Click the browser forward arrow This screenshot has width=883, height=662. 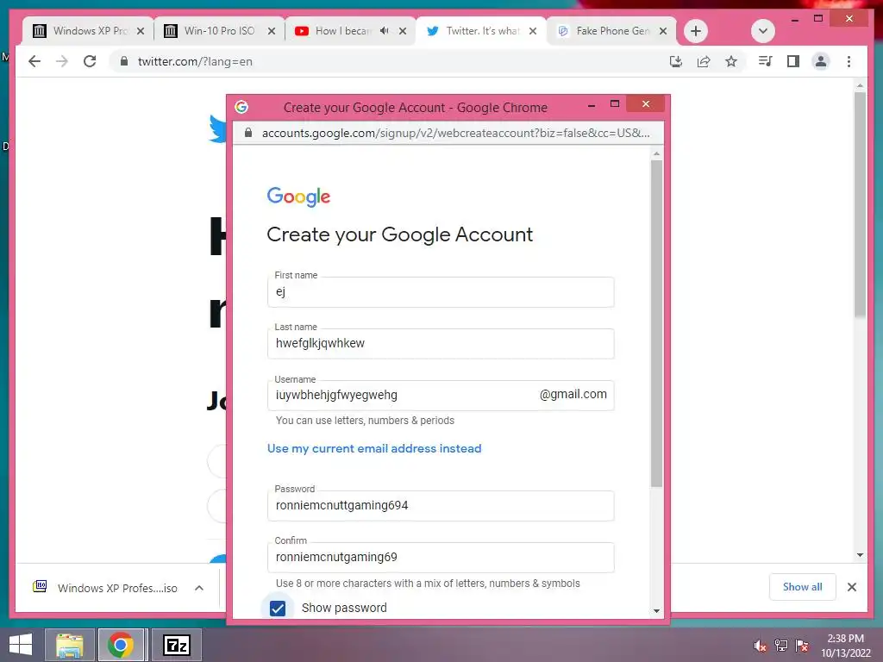pos(62,61)
